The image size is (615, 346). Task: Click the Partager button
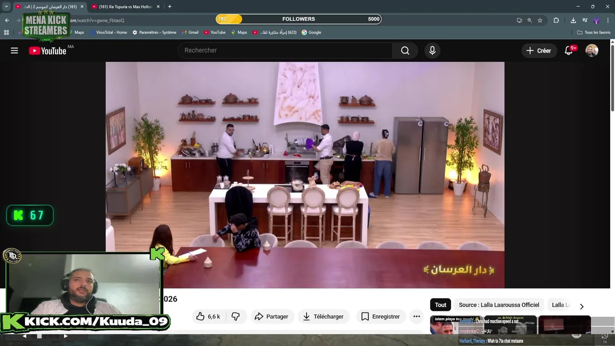click(x=271, y=316)
